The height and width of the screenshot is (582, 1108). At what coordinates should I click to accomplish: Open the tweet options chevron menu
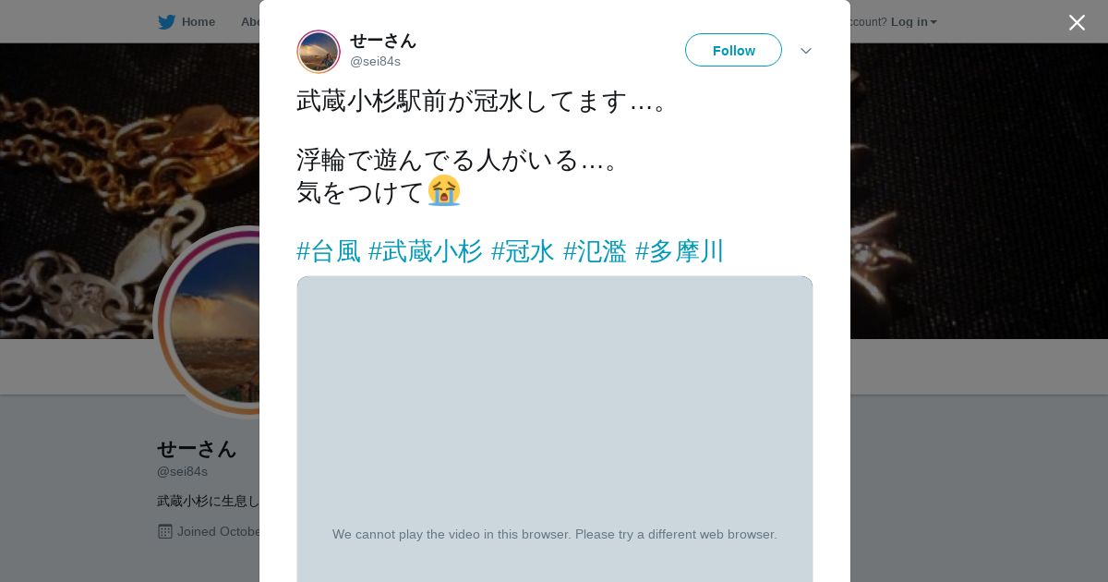(806, 51)
